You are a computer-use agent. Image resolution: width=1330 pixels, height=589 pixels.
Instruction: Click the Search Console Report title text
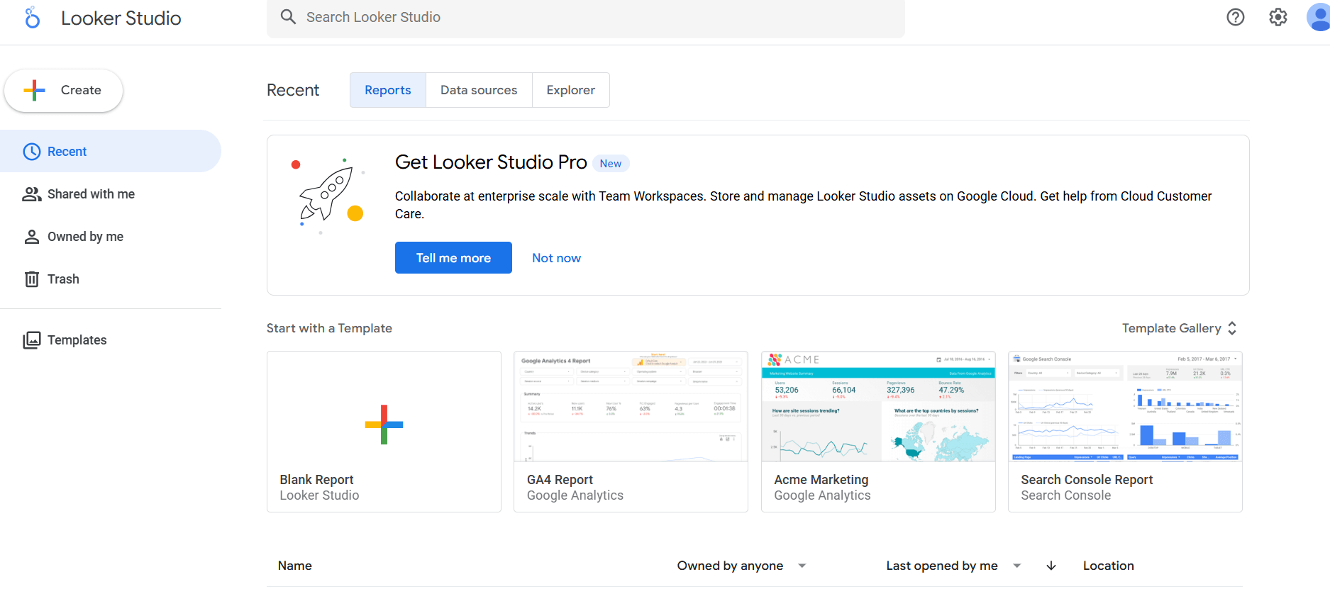(1087, 480)
